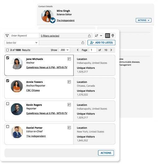Expand the Select list dropdown
The image size is (158, 164).
click(22, 43)
